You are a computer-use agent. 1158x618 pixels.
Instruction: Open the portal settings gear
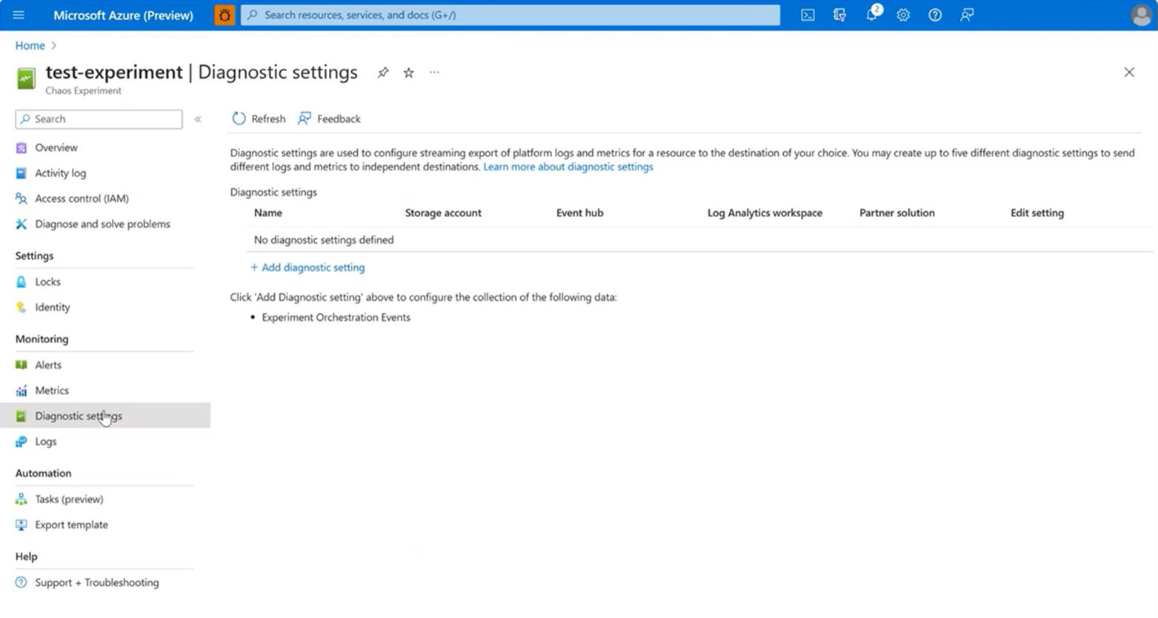[903, 15]
